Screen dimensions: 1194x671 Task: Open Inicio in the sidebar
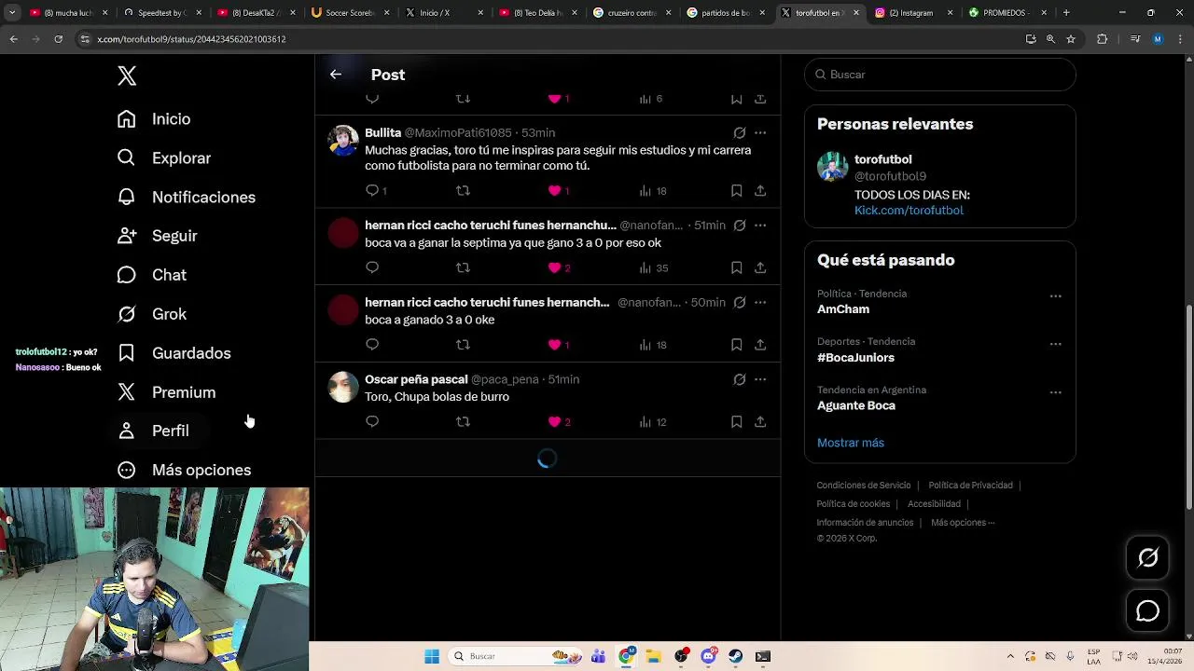pos(154,119)
